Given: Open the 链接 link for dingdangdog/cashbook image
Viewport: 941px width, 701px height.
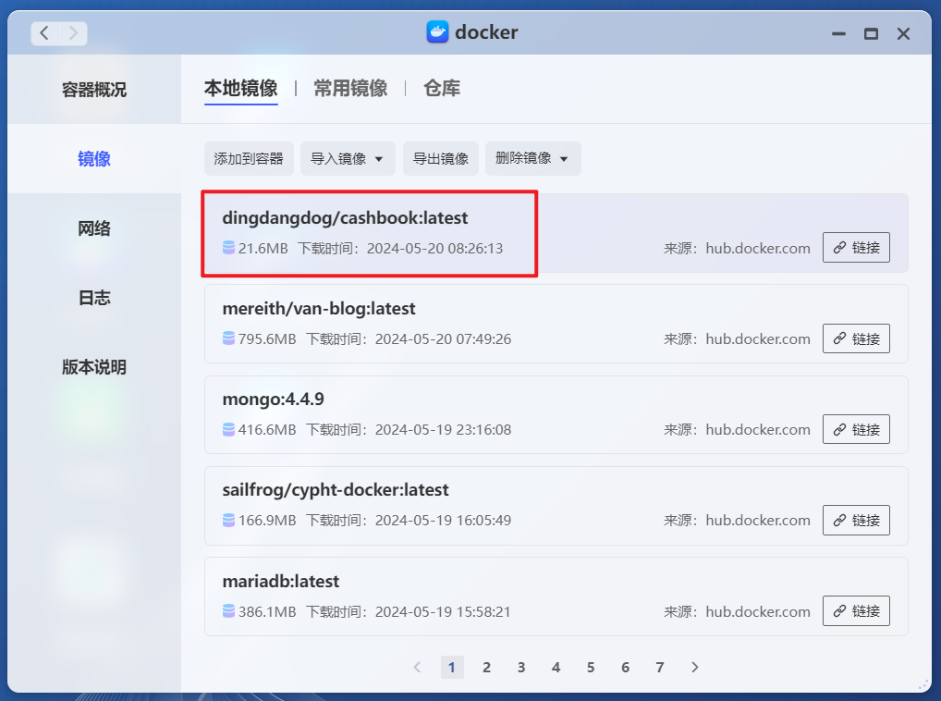Looking at the screenshot, I should click(856, 247).
